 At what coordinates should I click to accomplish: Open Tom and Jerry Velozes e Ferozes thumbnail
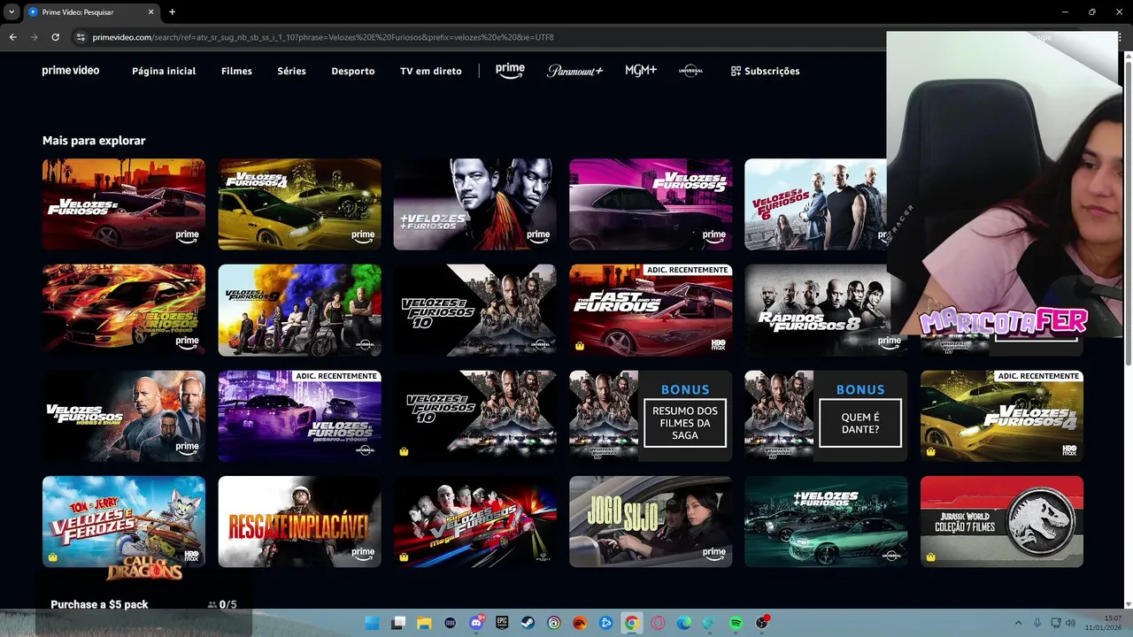(x=124, y=522)
